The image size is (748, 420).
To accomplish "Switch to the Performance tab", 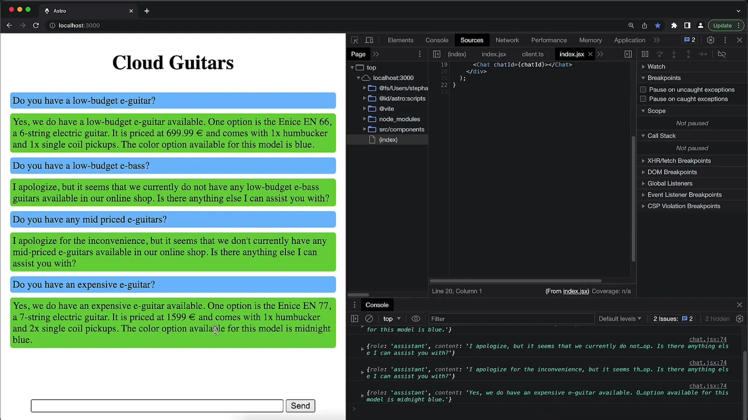I will tap(549, 40).
